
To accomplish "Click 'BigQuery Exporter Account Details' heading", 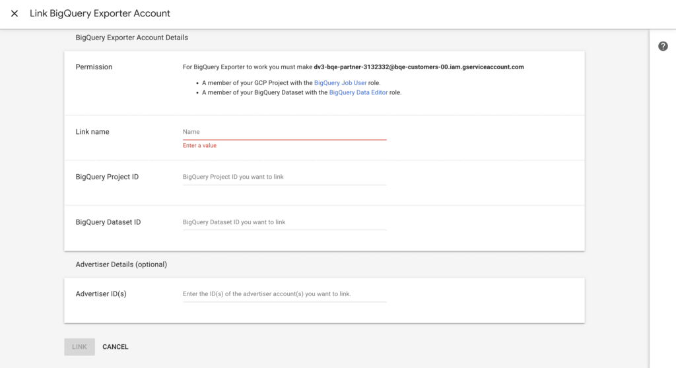I will [x=132, y=38].
